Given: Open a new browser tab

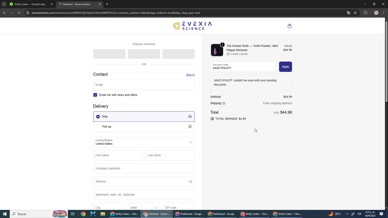Looking at the screenshot, I should (107, 4).
